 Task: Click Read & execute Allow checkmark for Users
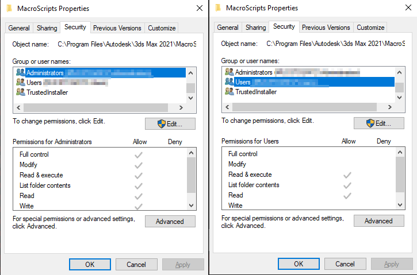[347, 175]
